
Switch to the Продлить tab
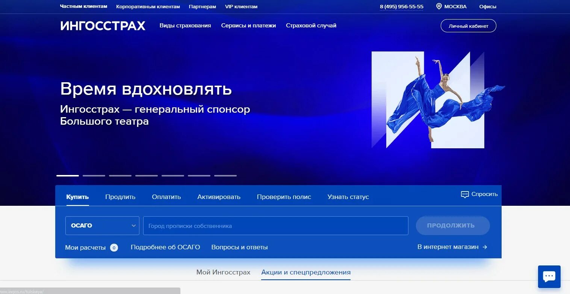(120, 197)
